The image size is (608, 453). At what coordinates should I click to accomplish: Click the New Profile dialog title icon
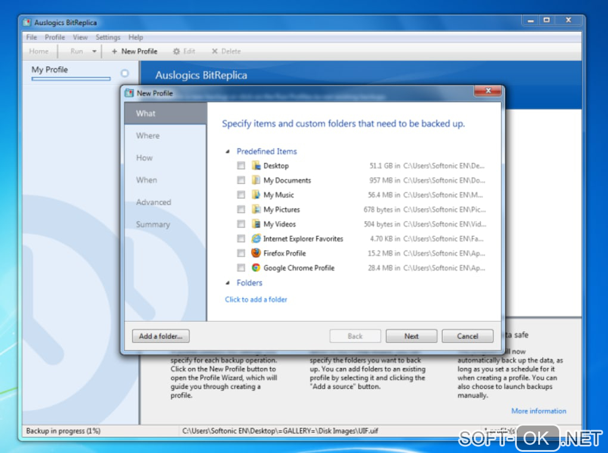(x=129, y=93)
